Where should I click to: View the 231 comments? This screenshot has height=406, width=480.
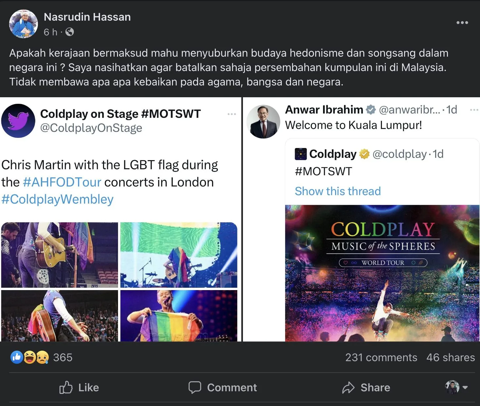(381, 357)
